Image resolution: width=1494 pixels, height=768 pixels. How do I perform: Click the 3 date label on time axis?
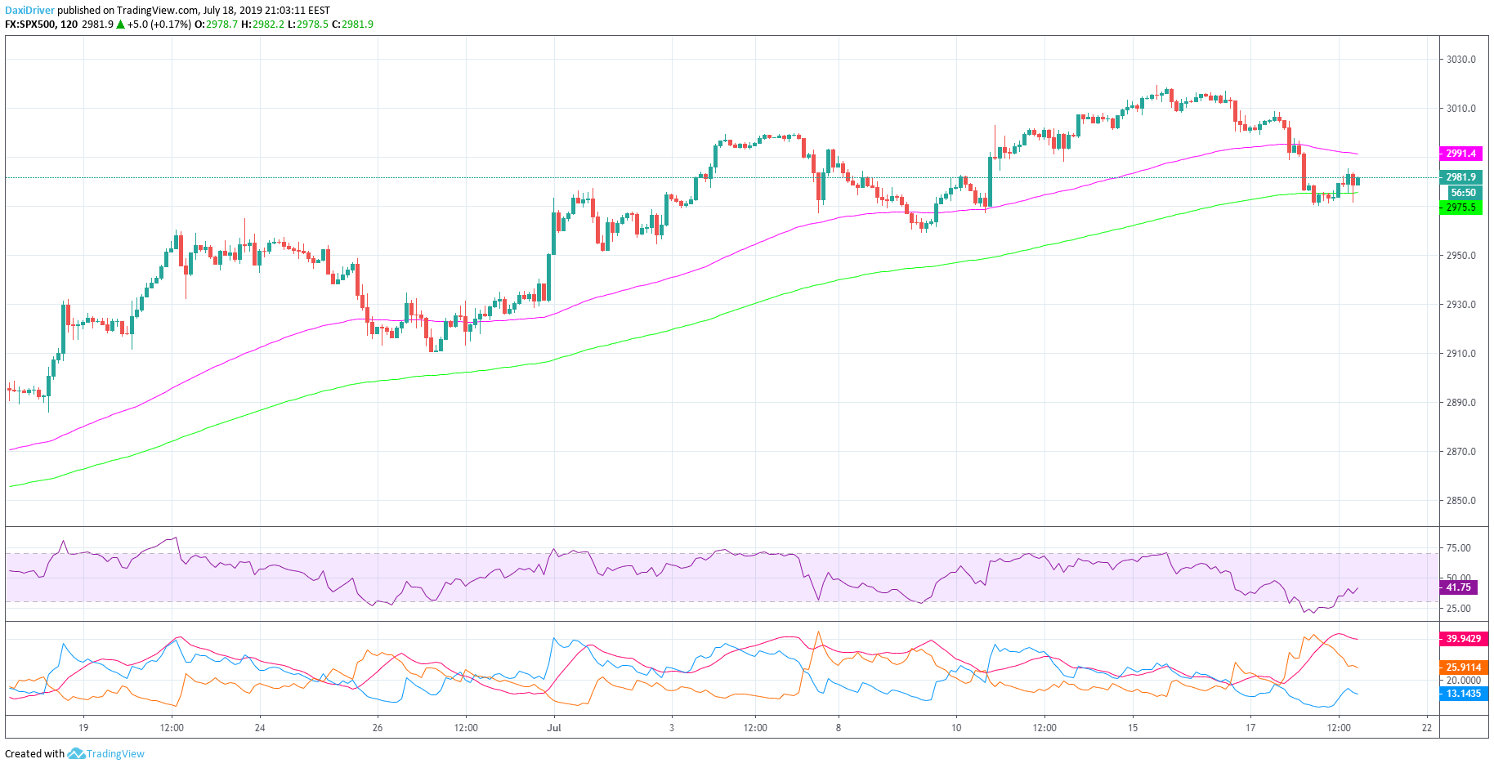[672, 727]
